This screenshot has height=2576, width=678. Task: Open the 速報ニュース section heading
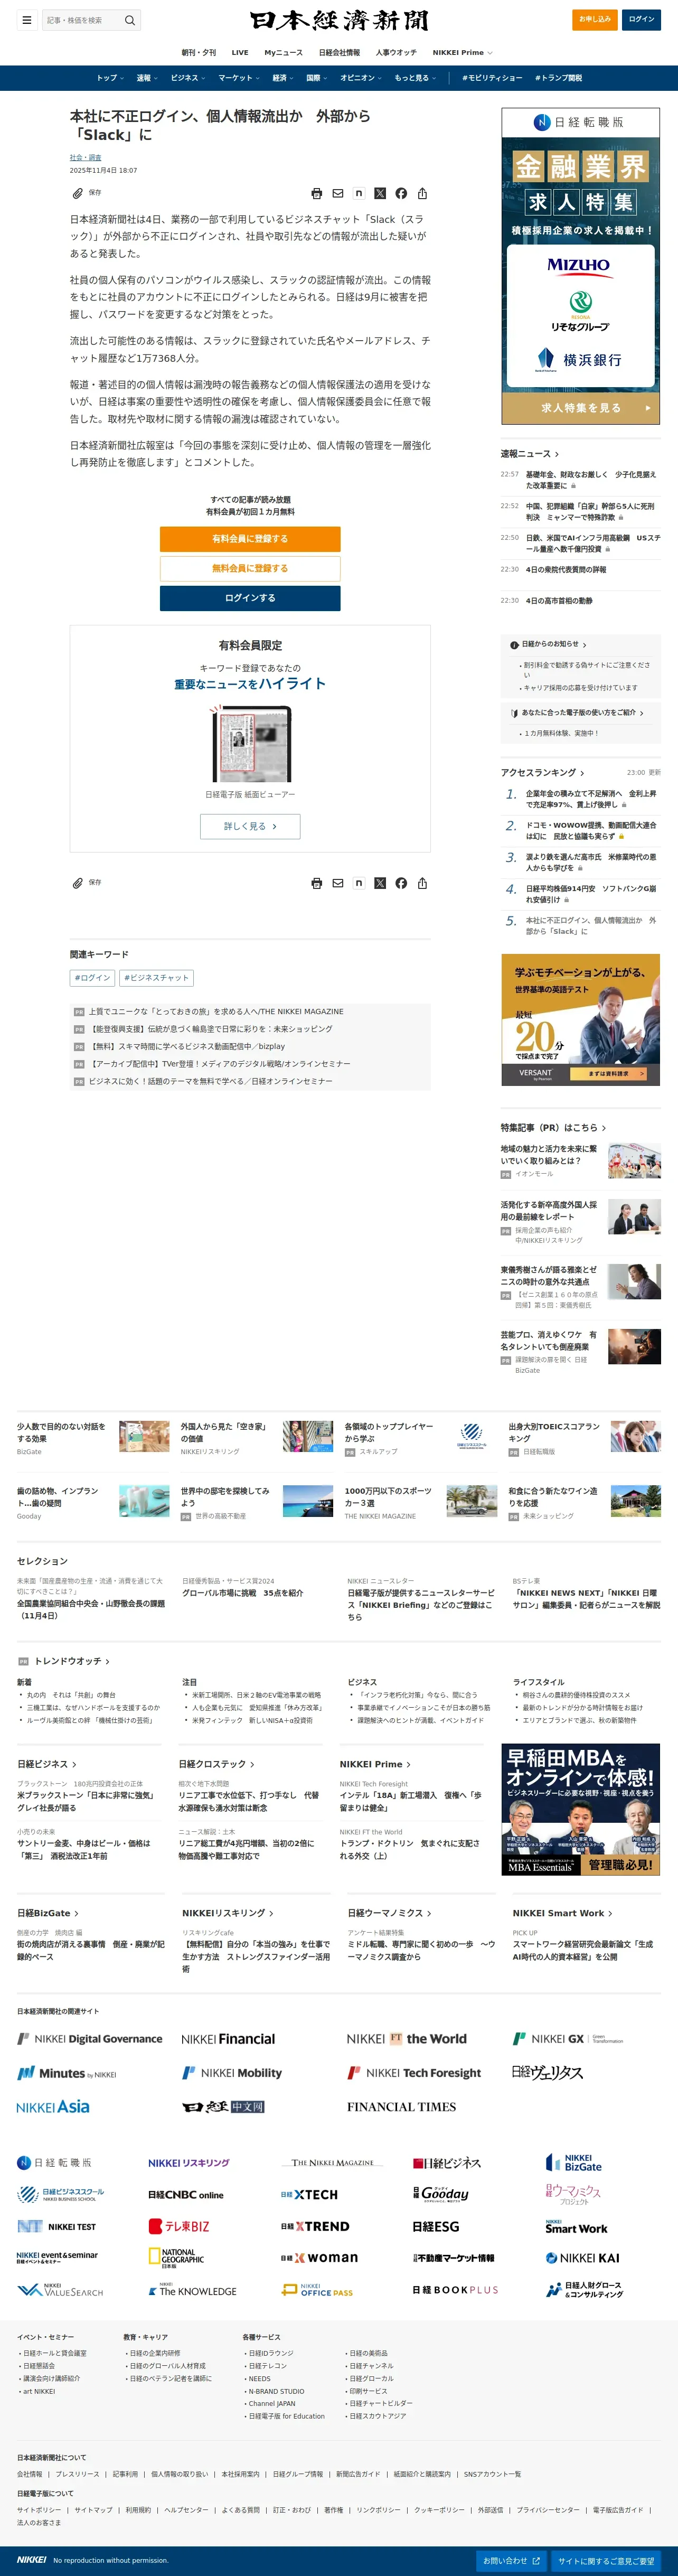[x=530, y=454]
